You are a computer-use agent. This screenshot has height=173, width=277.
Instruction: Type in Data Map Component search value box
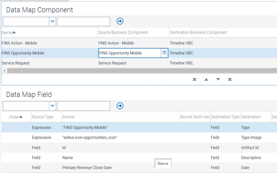point(83,21)
